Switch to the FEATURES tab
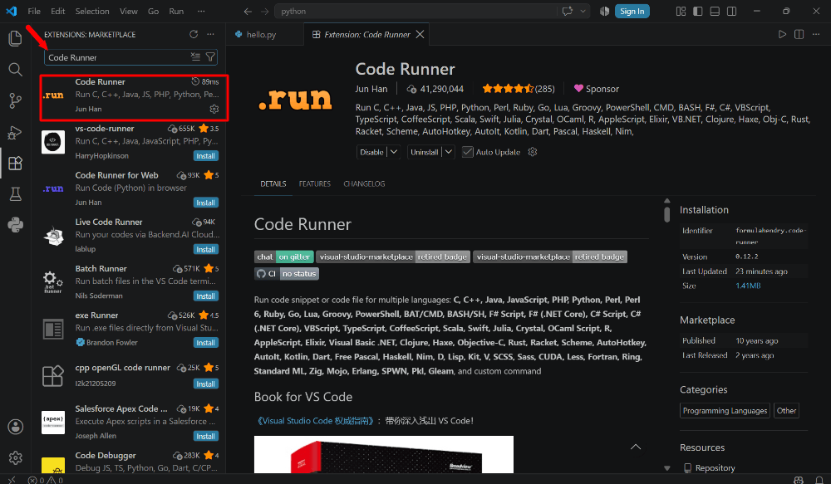The image size is (831, 484). pyautogui.click(x=314, y=183)
